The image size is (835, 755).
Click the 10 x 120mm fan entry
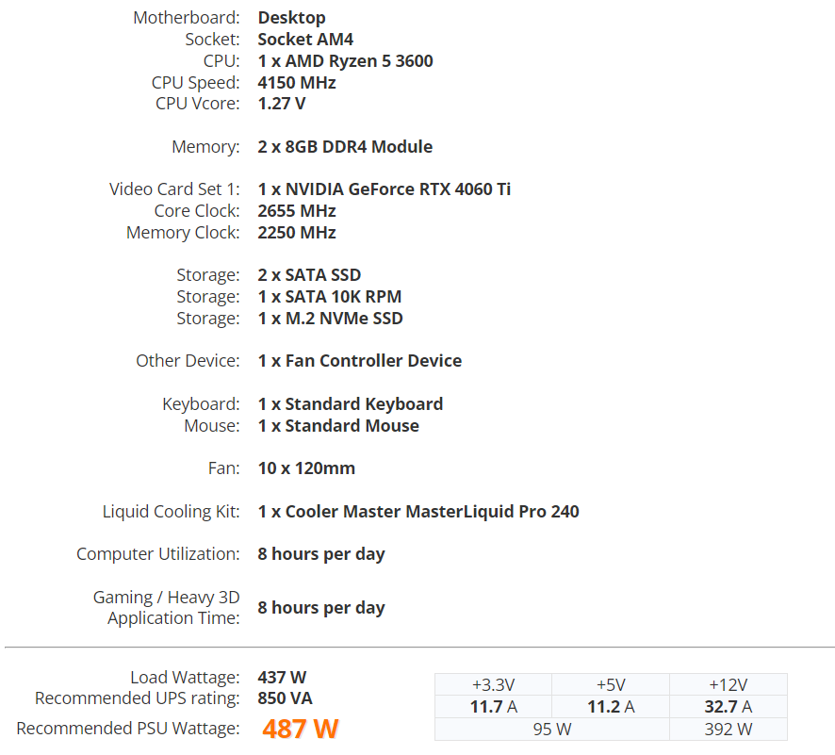(306, 468)
